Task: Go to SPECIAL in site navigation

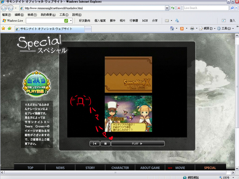Action: [x=210, y=168]
